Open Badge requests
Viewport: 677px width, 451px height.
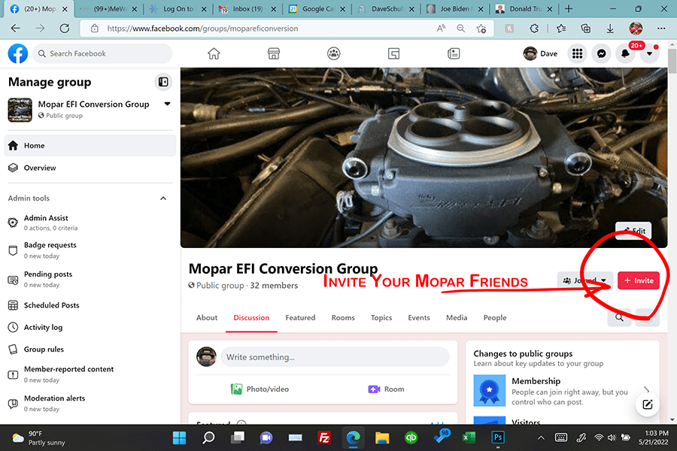tap(90, 250)
